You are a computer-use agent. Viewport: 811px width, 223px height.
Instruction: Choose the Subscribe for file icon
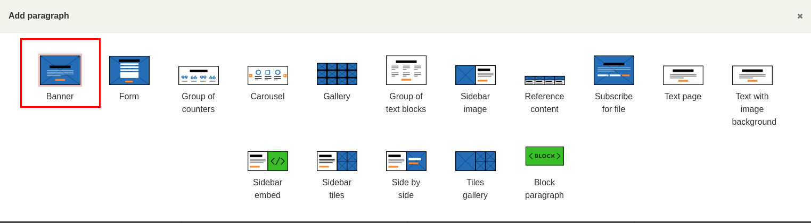[x=614, y=70]
